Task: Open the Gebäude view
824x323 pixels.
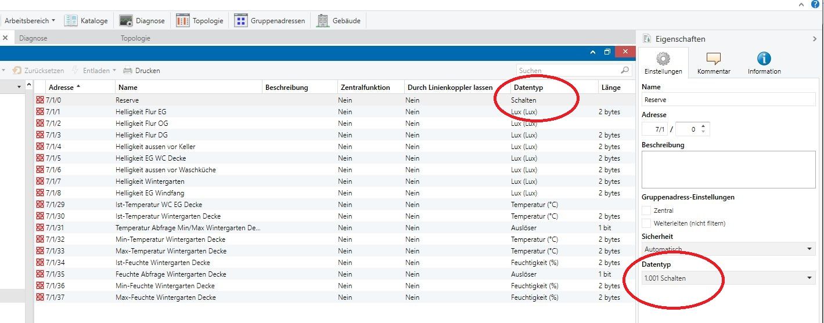Action: [x=339, y=20]
